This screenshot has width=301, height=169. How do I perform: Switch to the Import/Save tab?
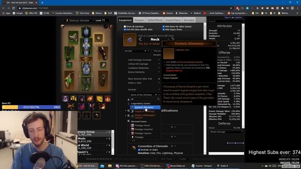coord(173,20)
